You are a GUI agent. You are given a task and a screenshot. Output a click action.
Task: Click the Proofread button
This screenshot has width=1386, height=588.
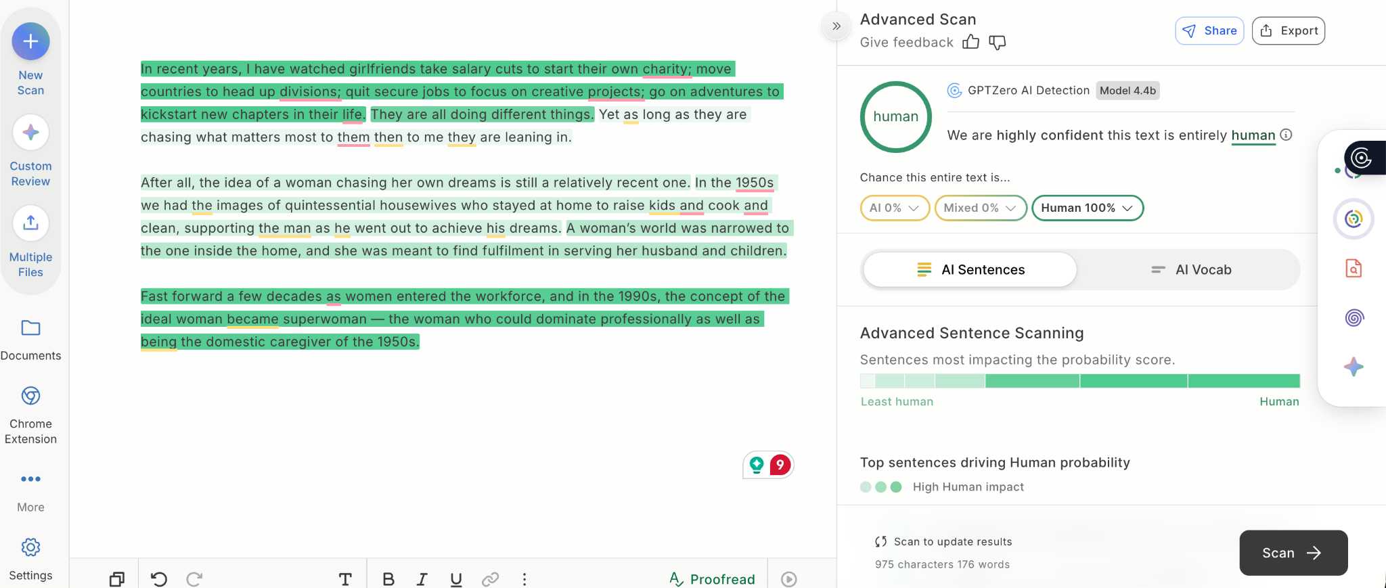click(x=712, y=579)
